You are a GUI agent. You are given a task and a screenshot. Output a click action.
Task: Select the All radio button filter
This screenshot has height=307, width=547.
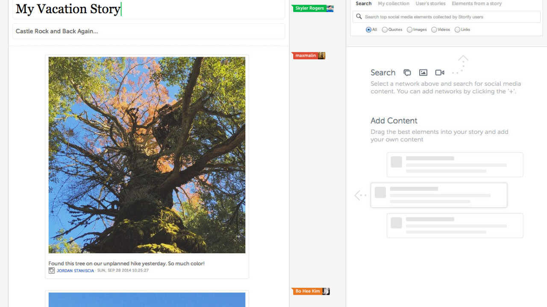point(368,30)
